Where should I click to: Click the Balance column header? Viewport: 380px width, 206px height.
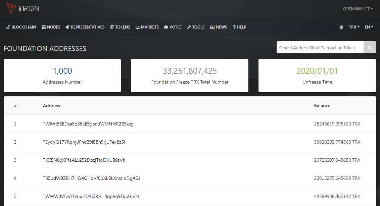pos(322,106)
